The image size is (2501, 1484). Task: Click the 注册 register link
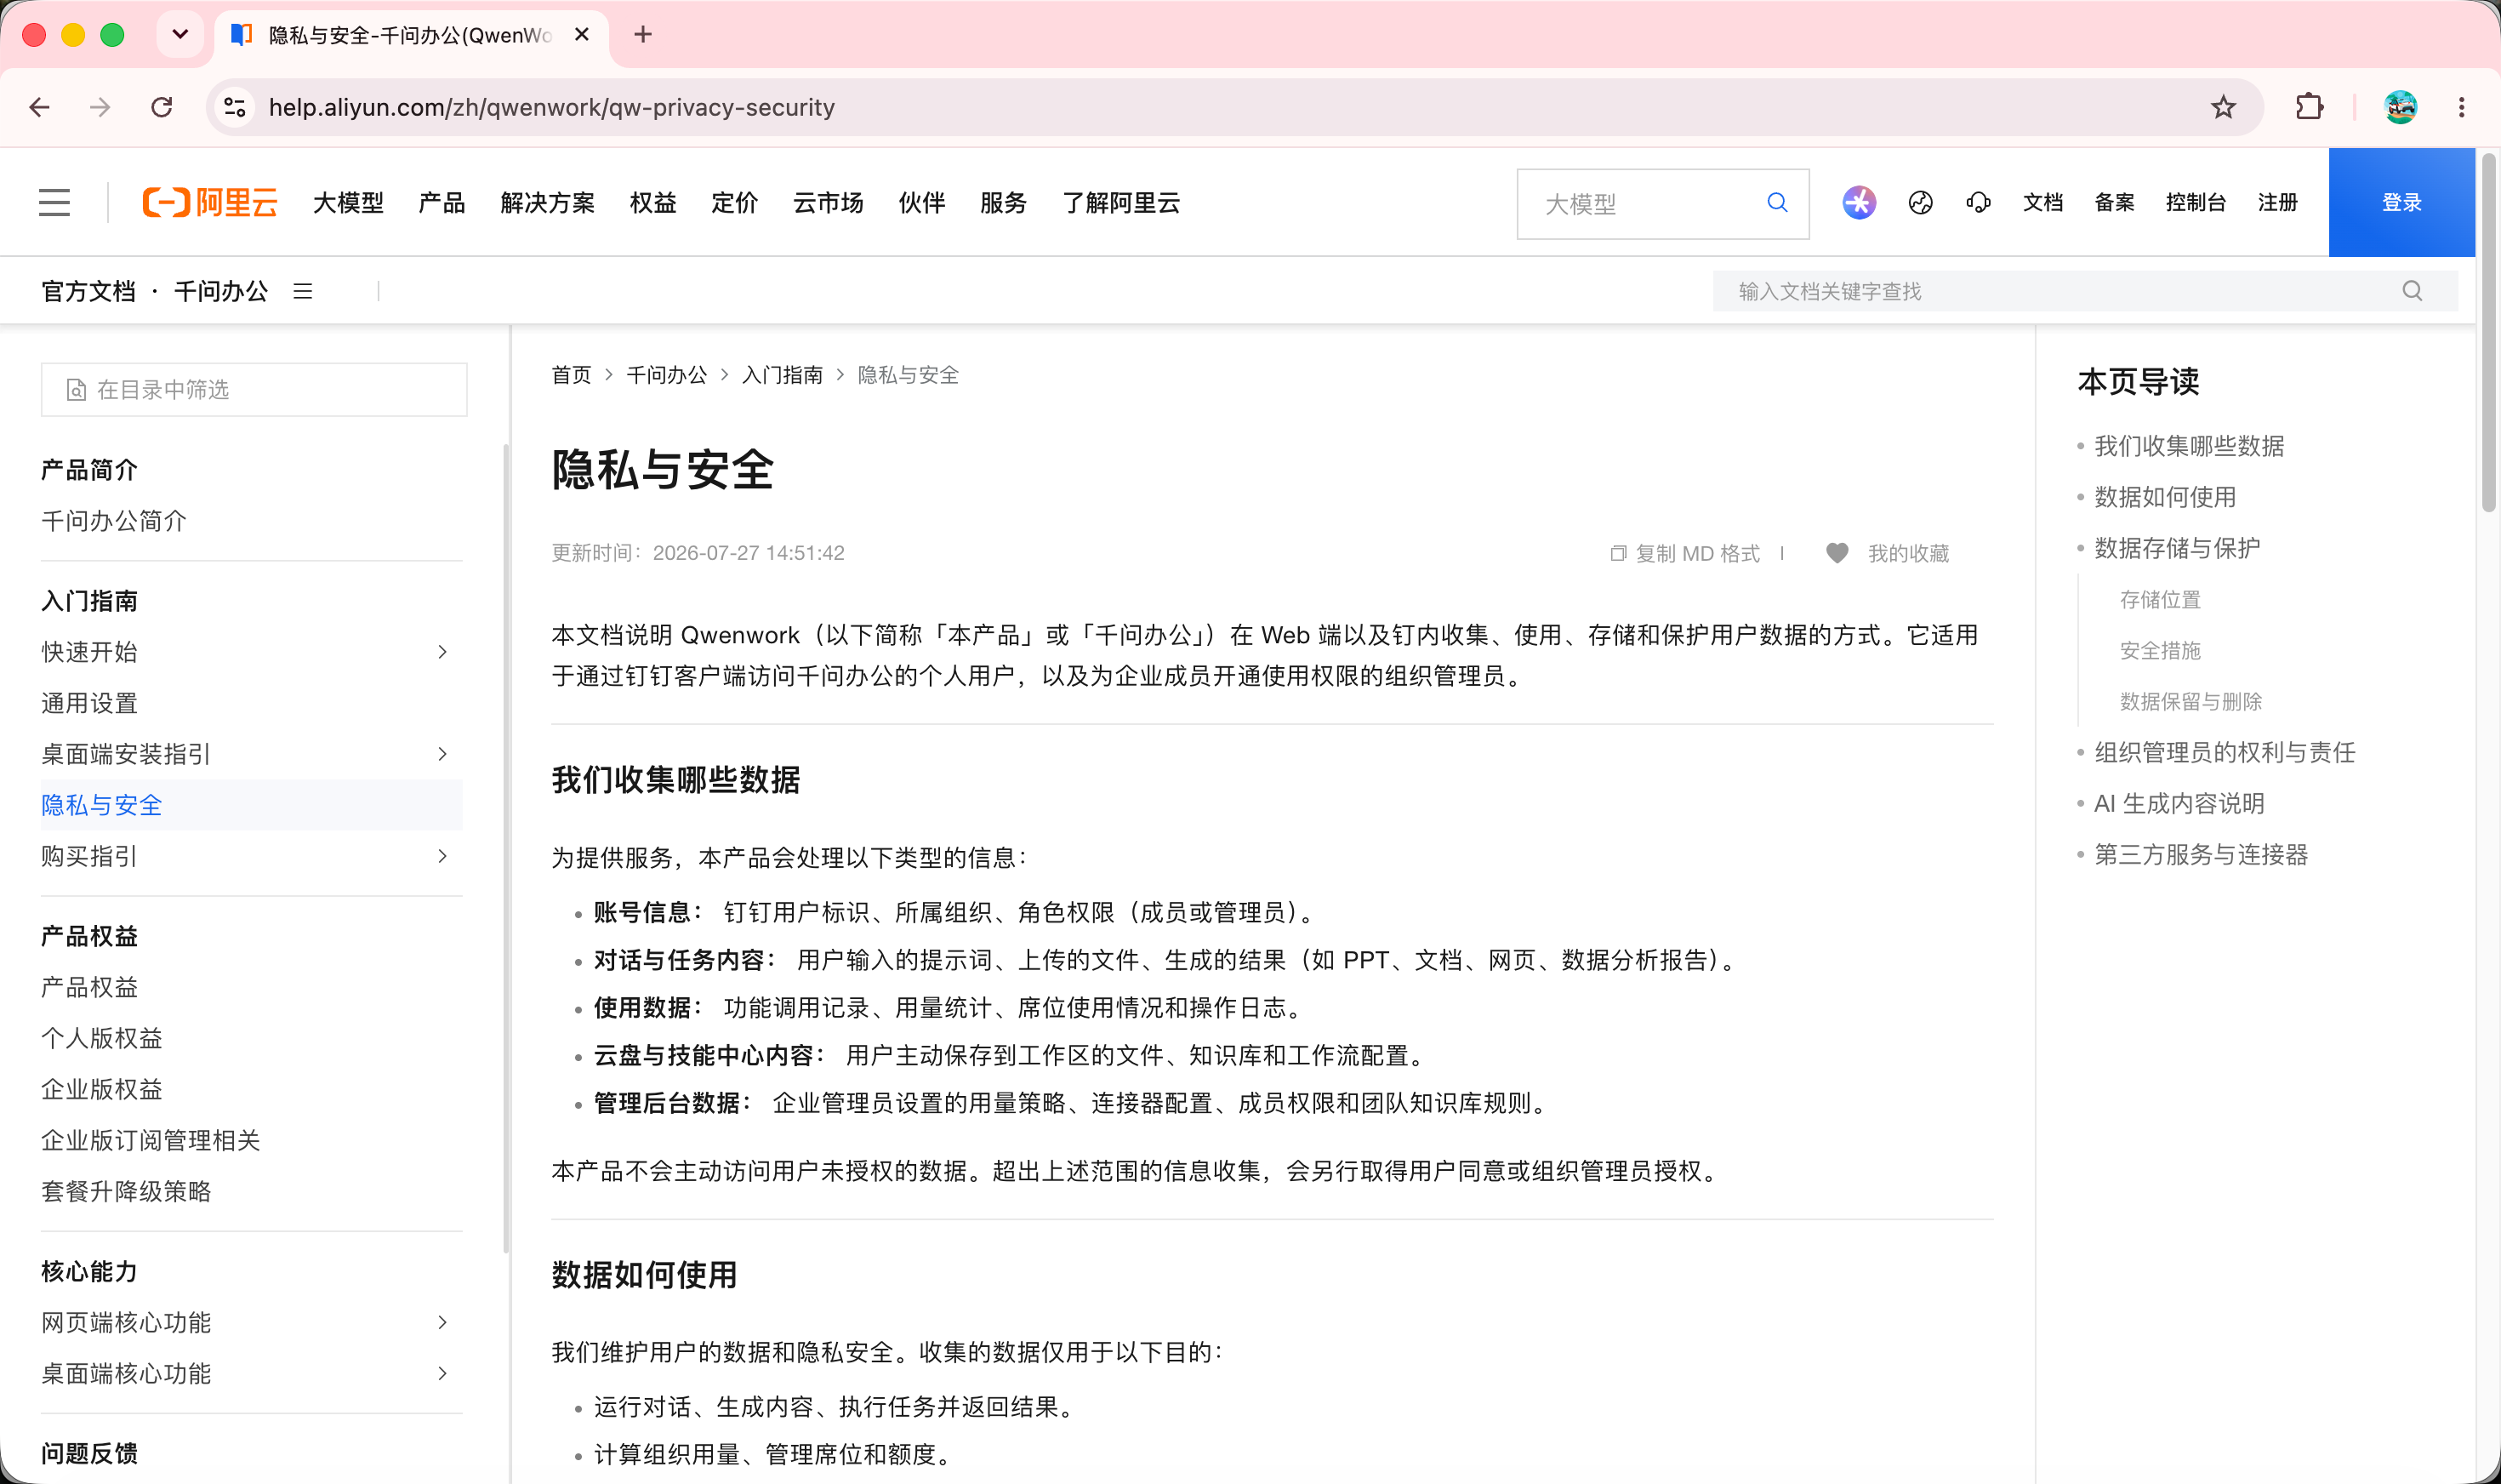2278,203
